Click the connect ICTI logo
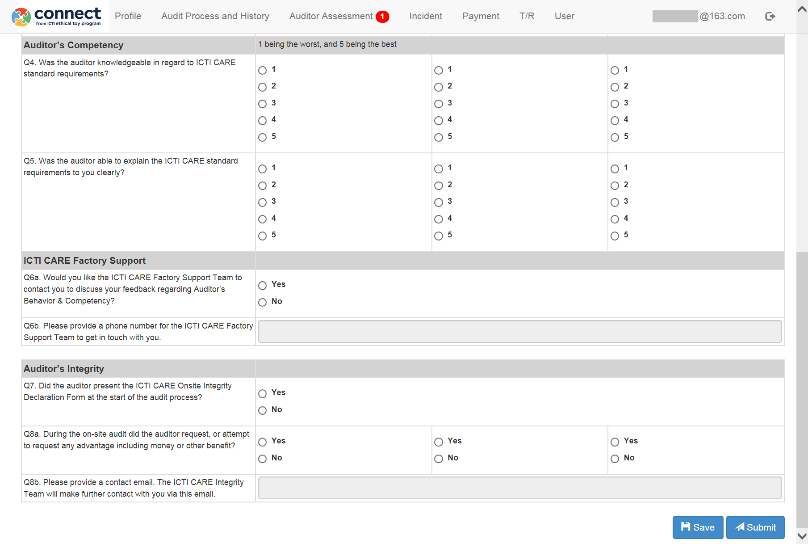808x544 pixels. [x=56, y=17]
